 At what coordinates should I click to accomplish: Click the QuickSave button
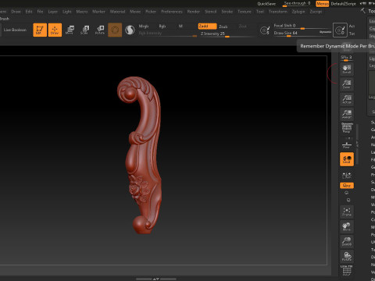(266, 4)
